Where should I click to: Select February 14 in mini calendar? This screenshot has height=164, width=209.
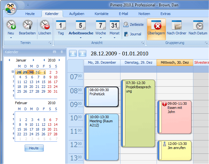[56, 125]
